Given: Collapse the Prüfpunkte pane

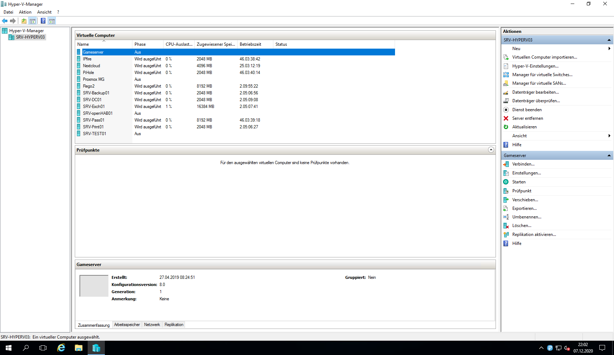Looking at the screenshot, I should coord(491,150).
